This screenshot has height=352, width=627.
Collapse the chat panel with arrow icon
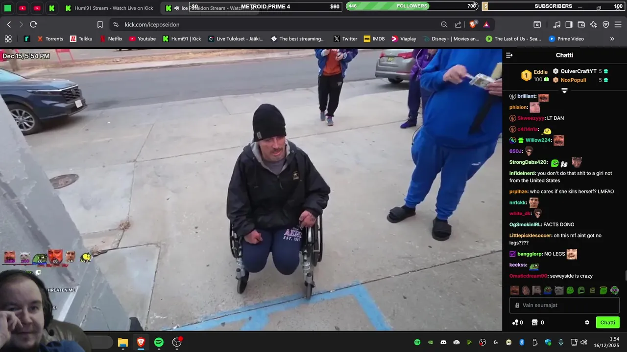(x=509, y=55)
